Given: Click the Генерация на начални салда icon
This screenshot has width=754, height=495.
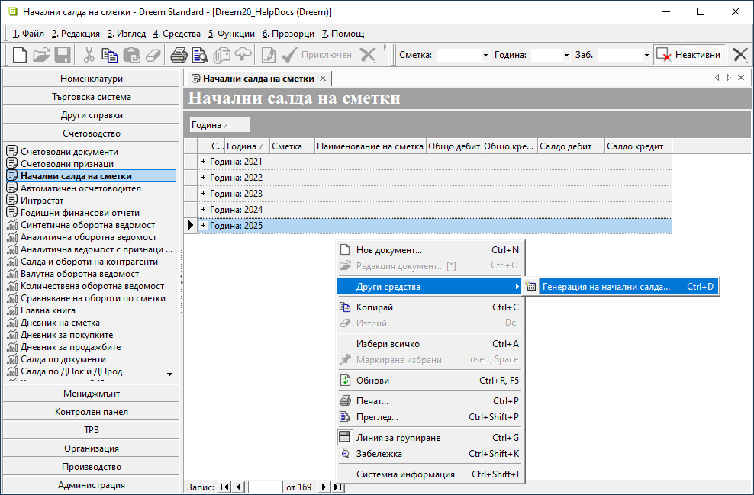Looking at the screenshot, I should 532,288.
